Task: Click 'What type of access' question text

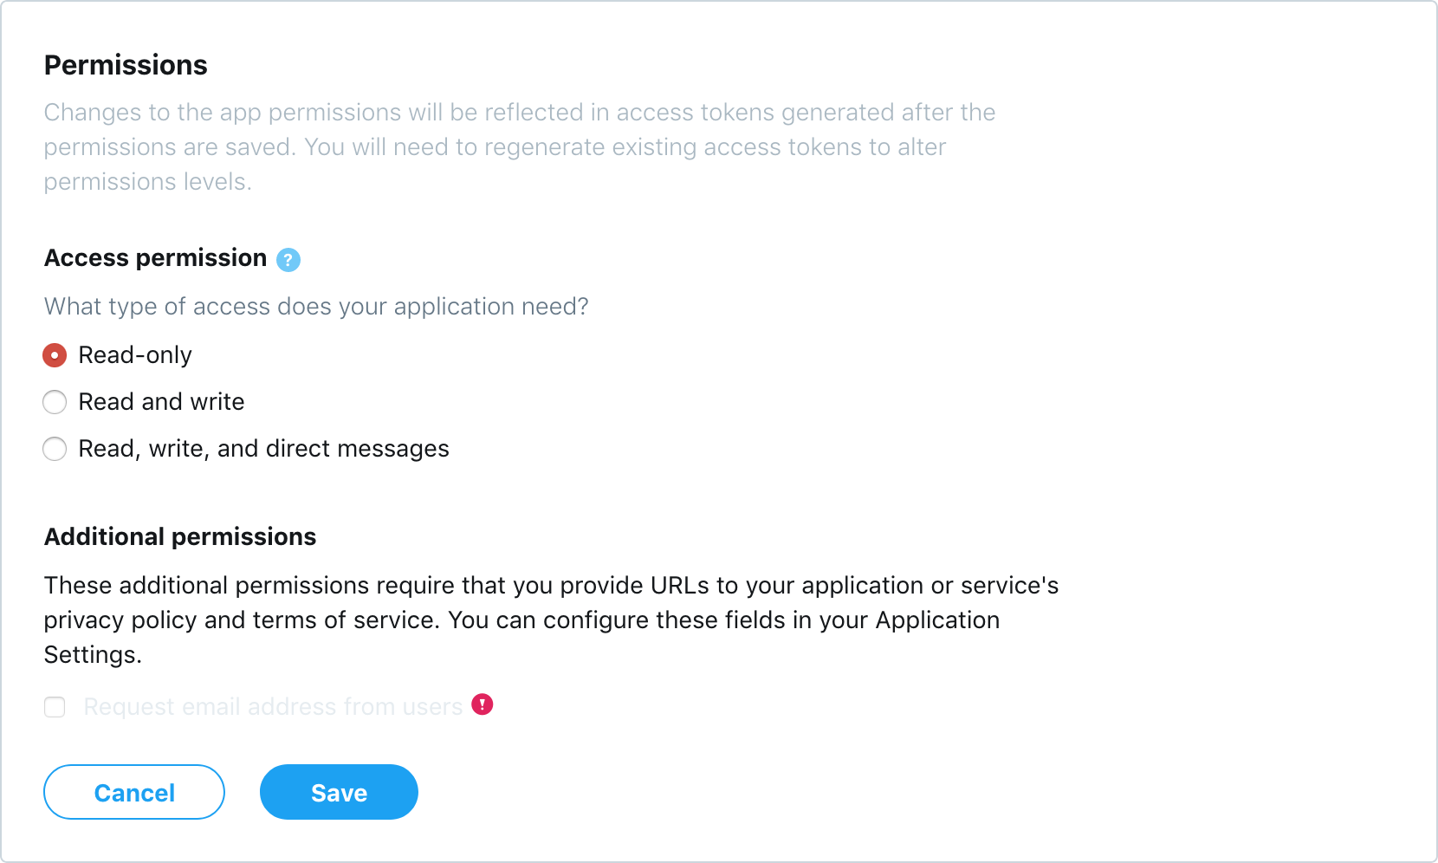Action: click(x=316, y=307)
